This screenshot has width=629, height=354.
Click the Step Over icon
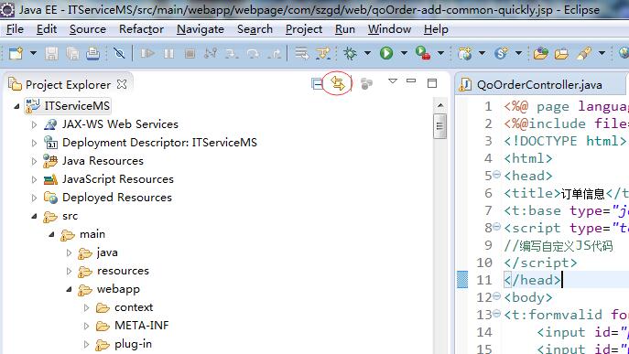[253, 53]
